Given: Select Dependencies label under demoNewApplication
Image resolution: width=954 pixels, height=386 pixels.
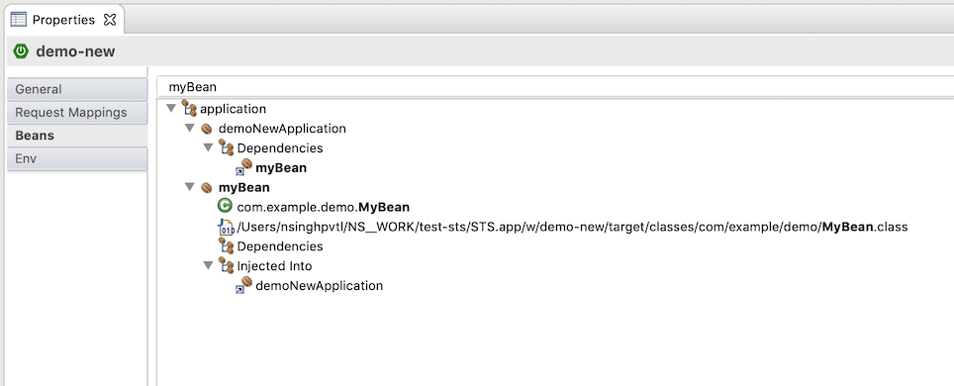Looking at the screenshot, I should [280, 147].
